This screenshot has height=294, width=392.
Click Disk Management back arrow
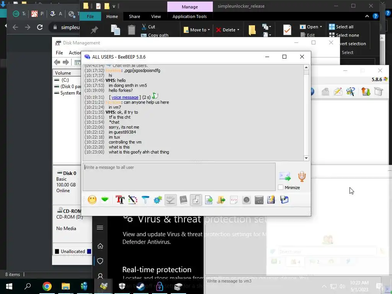[x=57, y=62]
